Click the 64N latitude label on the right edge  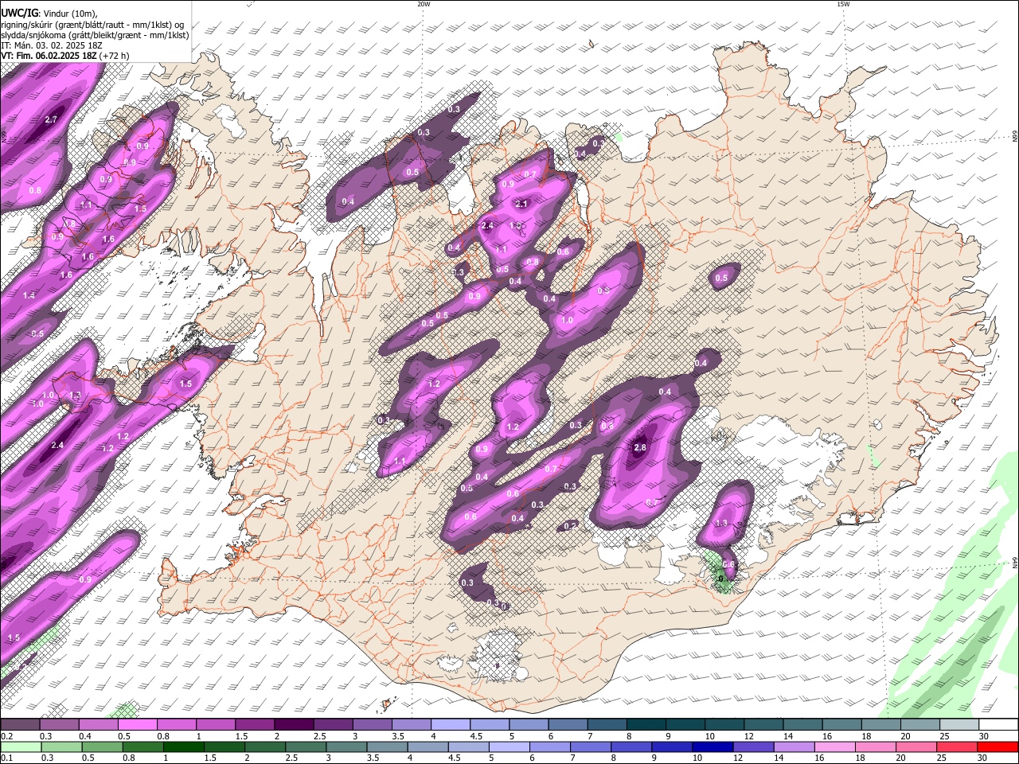1014,563
